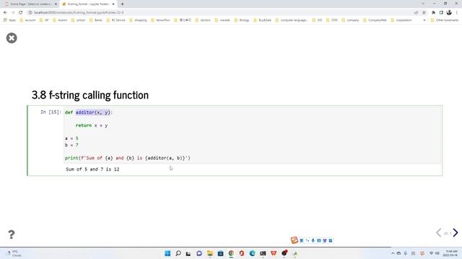
Task: Open the 'shopping' bookmarks folder
Action: coord(138,20)
